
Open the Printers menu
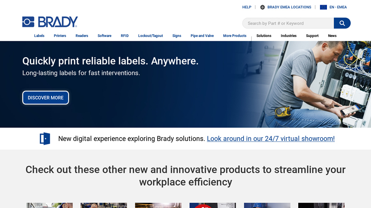point(60,36)
